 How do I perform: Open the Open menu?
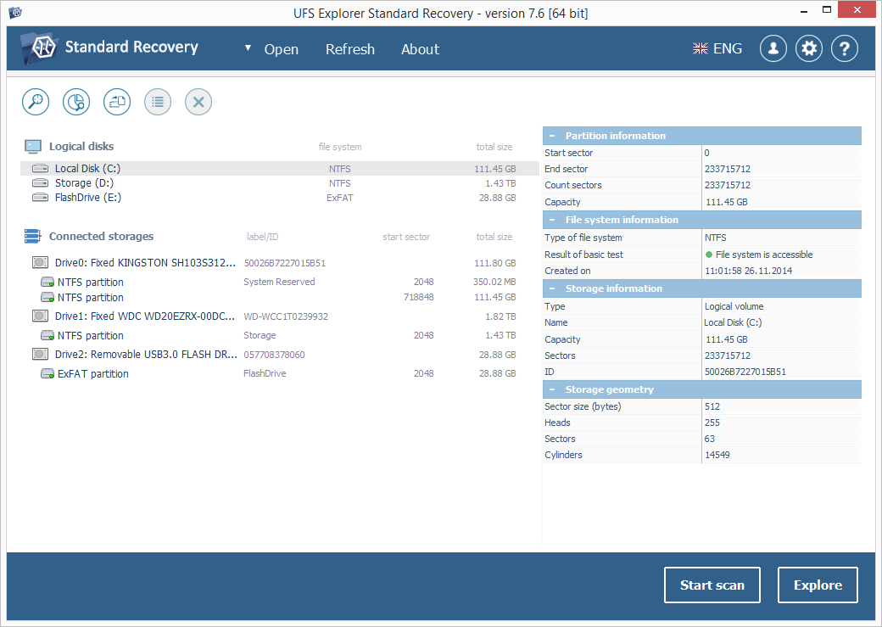point(282,49)
